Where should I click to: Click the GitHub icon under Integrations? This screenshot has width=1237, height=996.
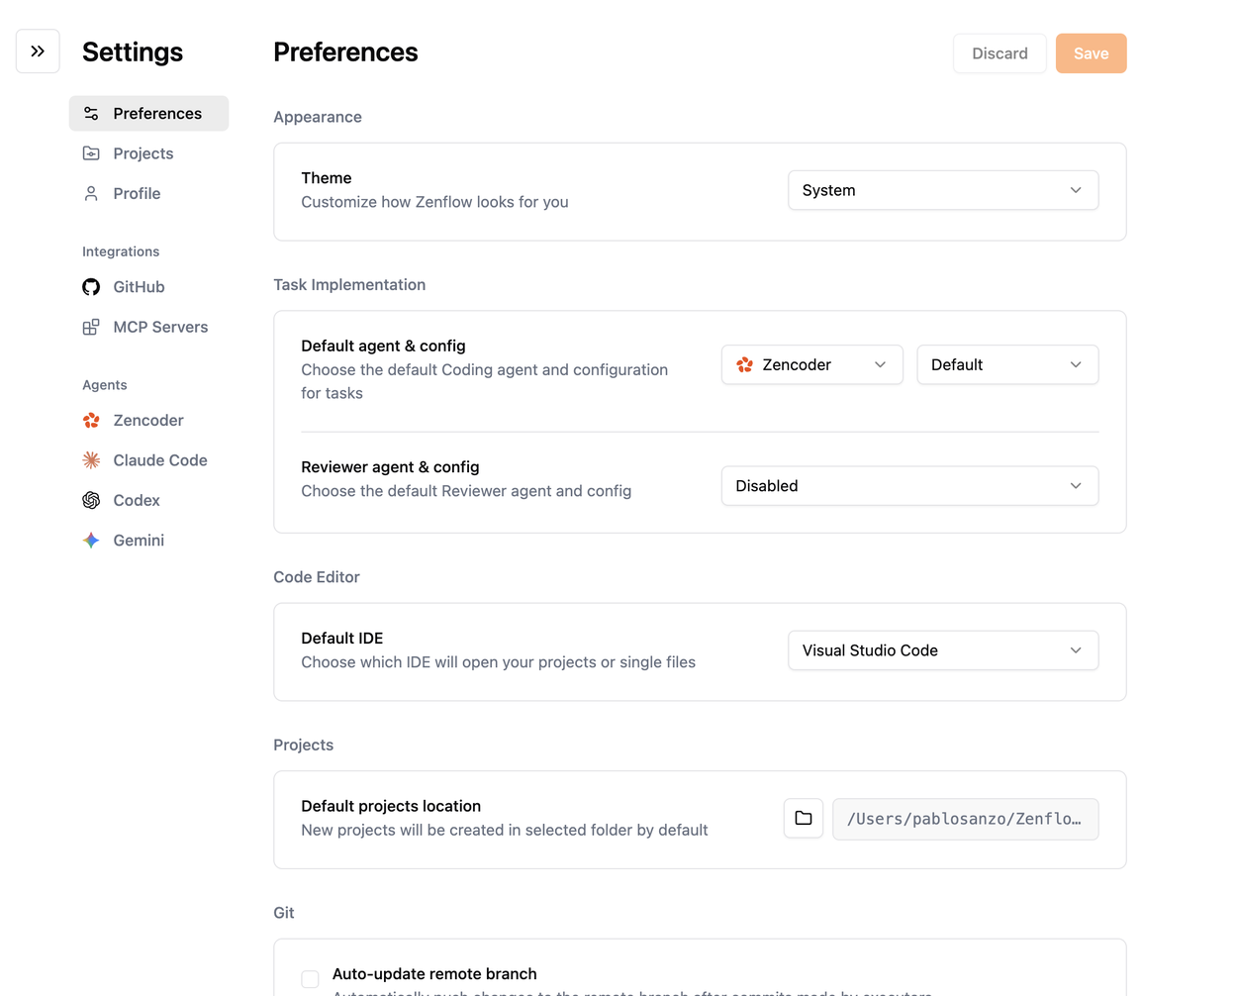[91, 286]
